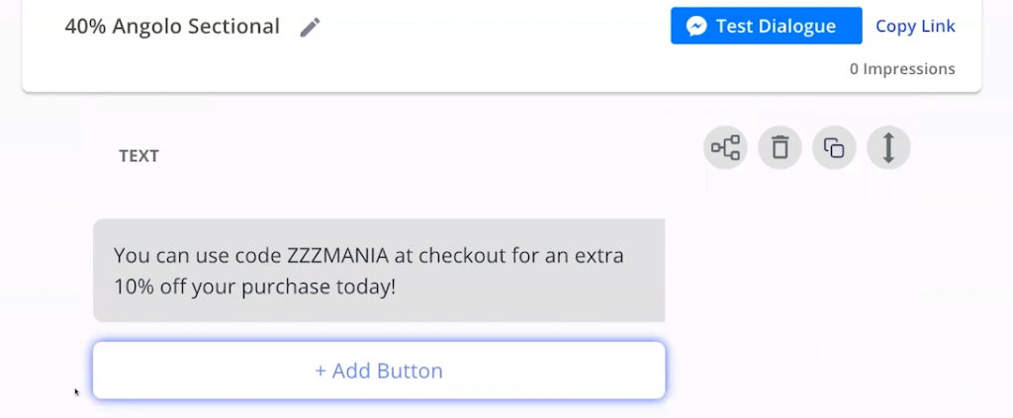Click the TEXT block label

click(x=138, y=156)
